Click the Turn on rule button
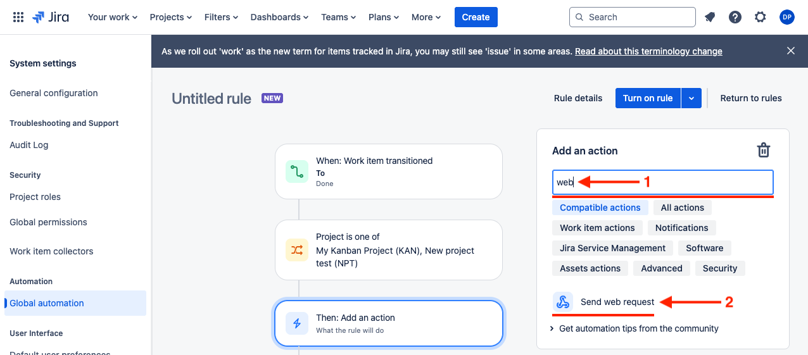This screenshot has width=808, height=355. [648, 98]
